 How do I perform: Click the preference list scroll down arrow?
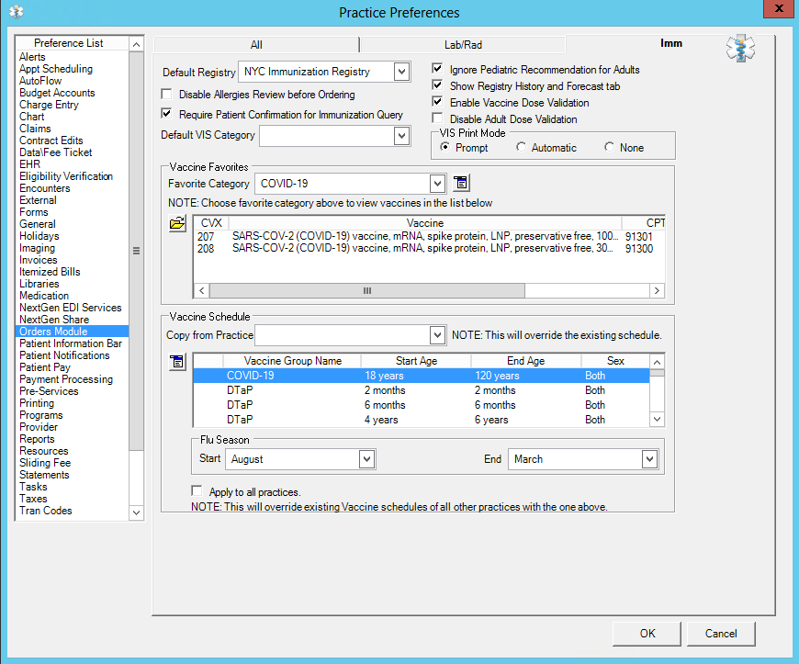tap(136, 512)
